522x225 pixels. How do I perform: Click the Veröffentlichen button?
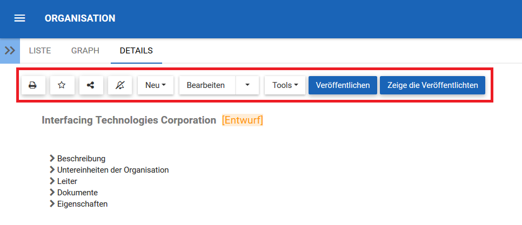pyautogui.click(x=343, y=85)
